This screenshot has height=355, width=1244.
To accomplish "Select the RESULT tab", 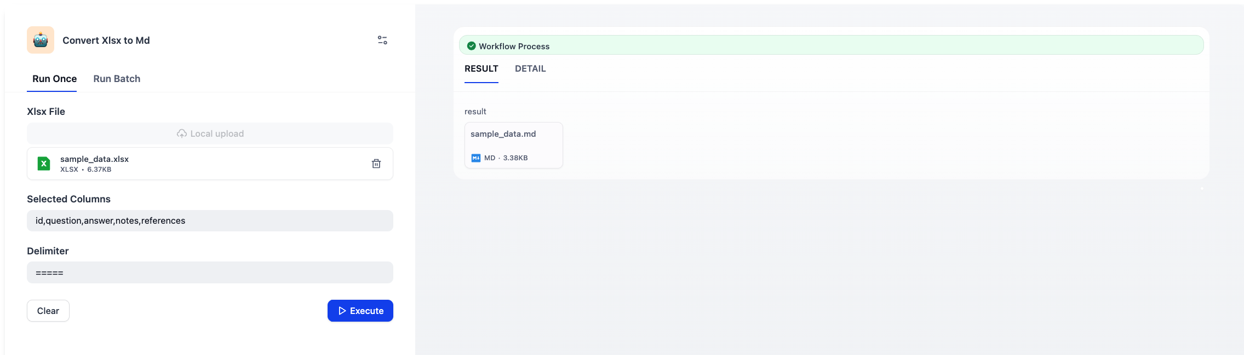I will coord(481,69).
